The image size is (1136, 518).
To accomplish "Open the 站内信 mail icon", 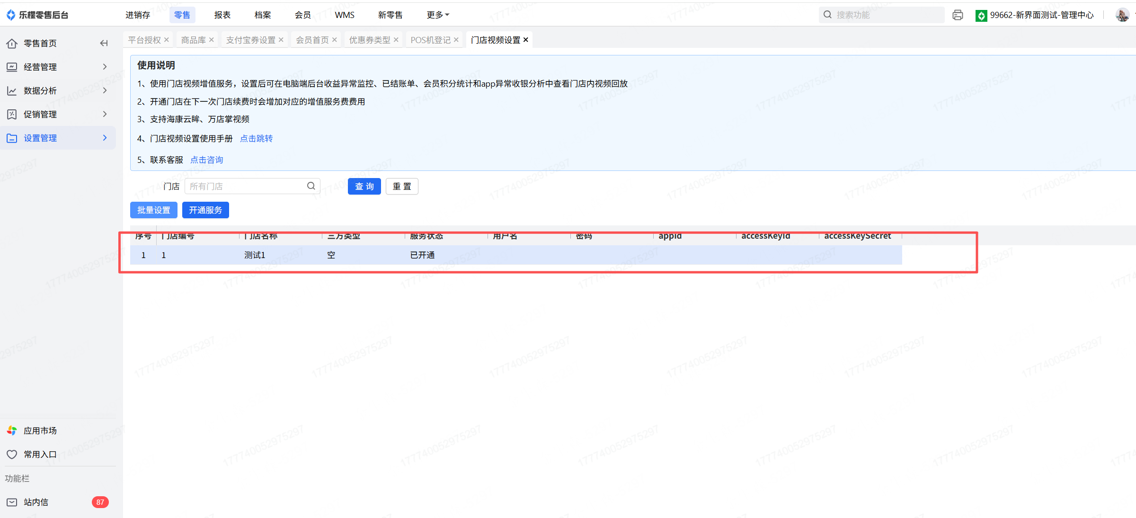I will tap(12, 502).
